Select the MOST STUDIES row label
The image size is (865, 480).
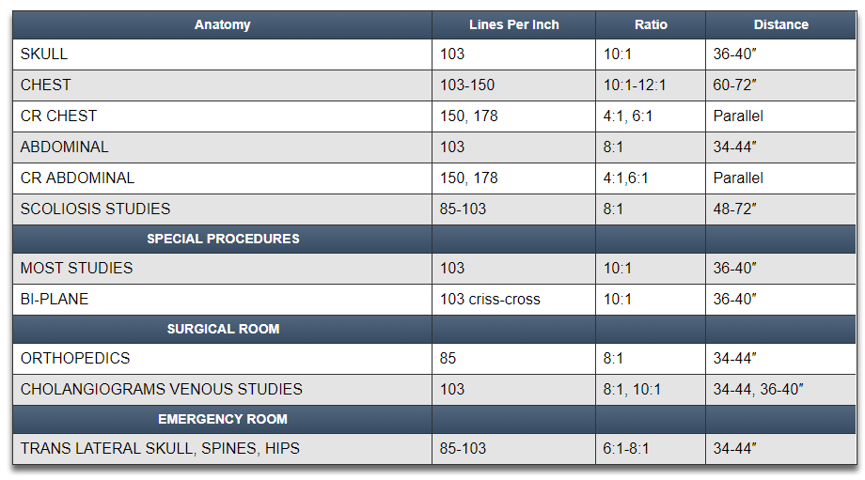[76, 268]
